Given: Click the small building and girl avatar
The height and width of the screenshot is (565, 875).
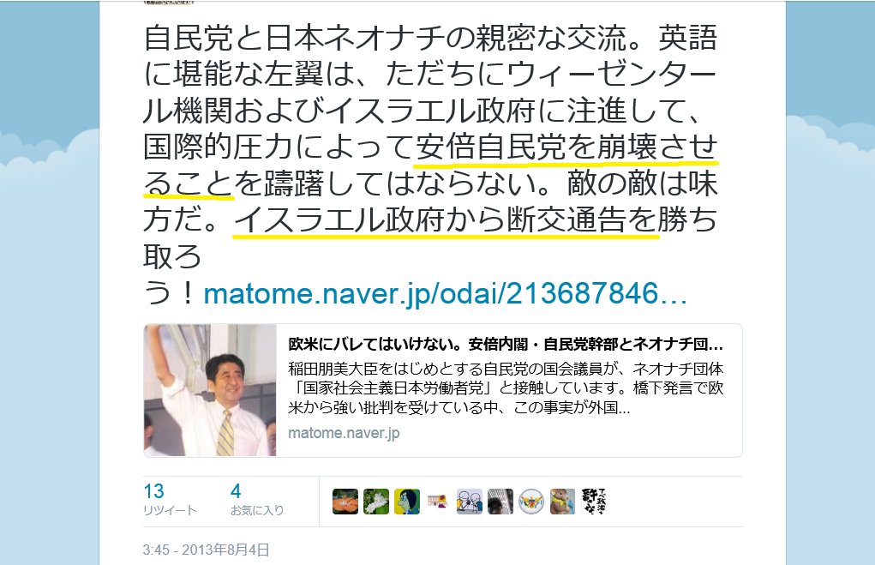Looking at the screenshot, I should [x=438, y=502].
